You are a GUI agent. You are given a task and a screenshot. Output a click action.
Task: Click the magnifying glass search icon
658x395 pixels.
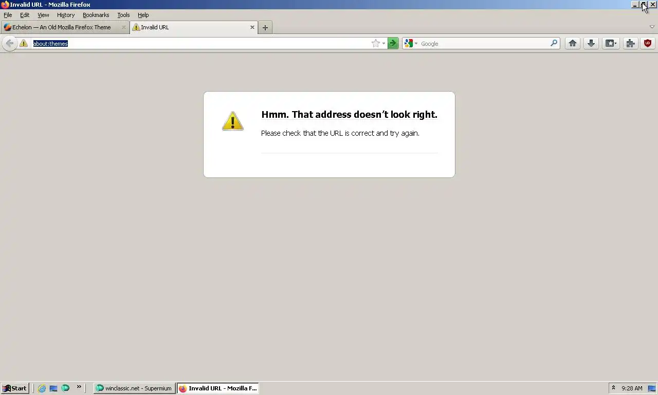(554, 43)
